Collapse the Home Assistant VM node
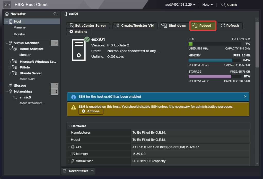This screenshot has height=179, width=263. (10, 49)
